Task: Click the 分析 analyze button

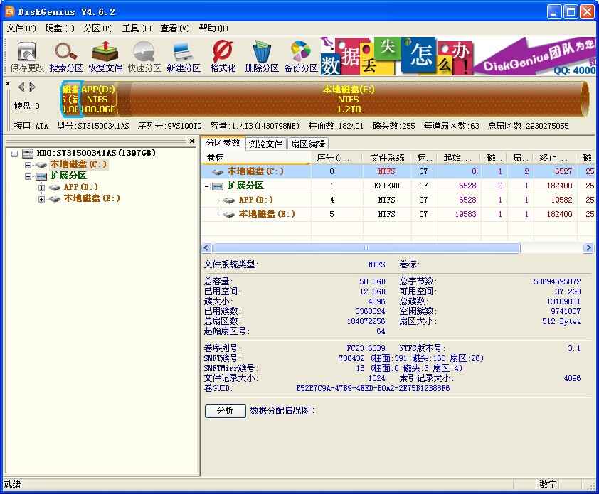Action: click(225, 411)
